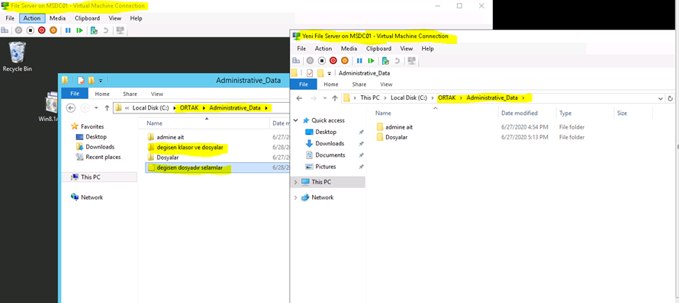This screenshot has height=303, width=679.
Task: Open Help menu in File Server window
Action: [x=136, y=18]
